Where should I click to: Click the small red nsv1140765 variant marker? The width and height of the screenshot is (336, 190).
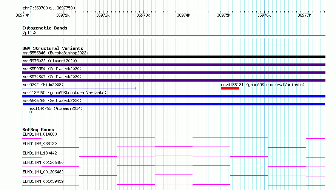[x=30, y=112]
